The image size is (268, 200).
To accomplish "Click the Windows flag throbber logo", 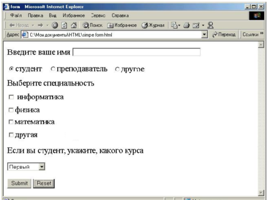I will (x=257, y=16).
